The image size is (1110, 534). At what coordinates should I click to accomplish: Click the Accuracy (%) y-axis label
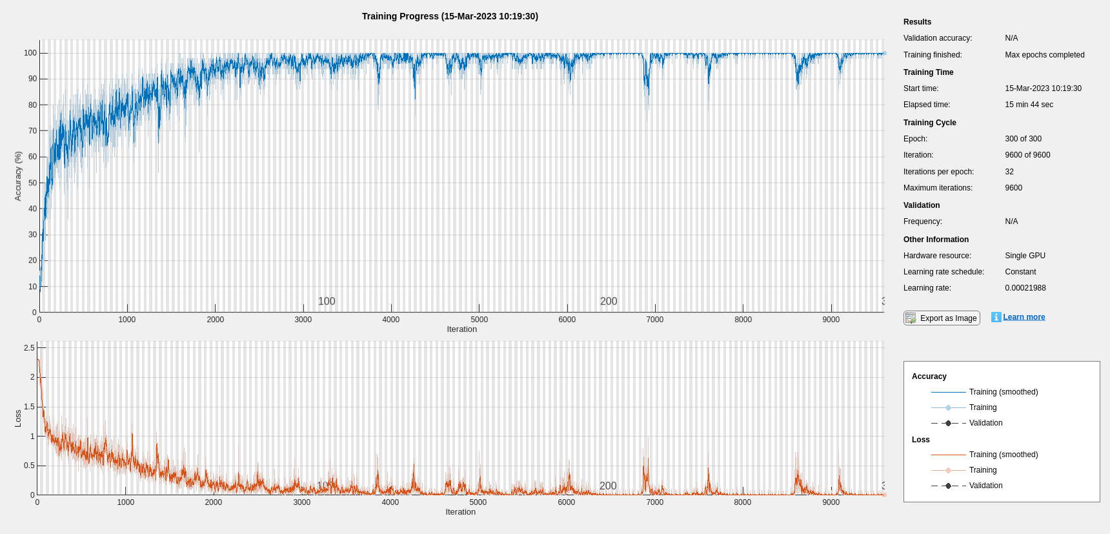pos(18,176)
